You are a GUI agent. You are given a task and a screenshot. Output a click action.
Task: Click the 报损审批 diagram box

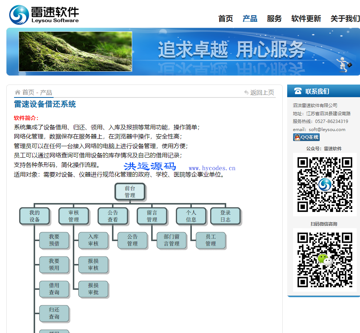pyautogui.click(x=93, y=289)
